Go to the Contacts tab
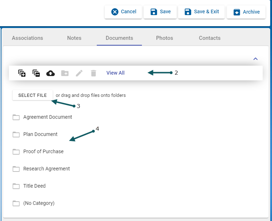272x221 pixels. [x=210, y=38]
